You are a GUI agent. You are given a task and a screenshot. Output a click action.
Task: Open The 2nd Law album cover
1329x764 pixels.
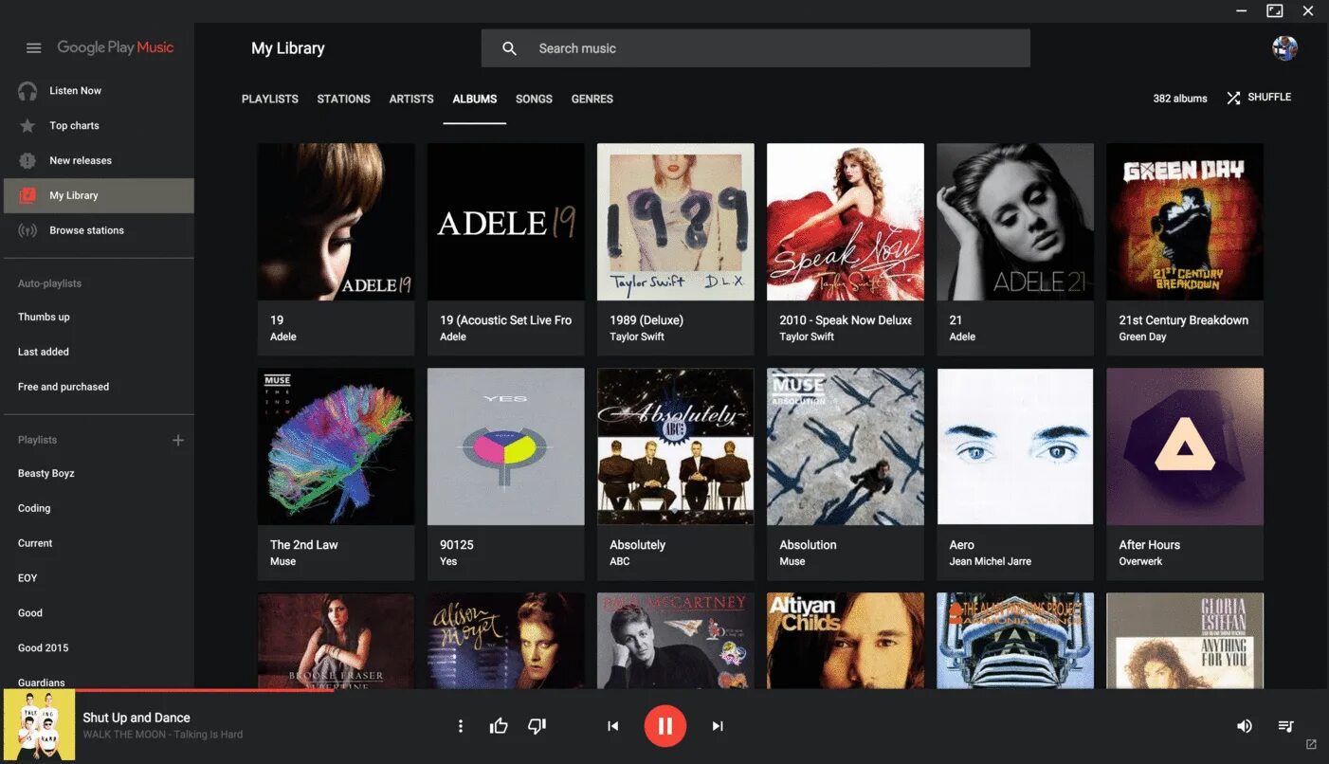coord(336,446)
